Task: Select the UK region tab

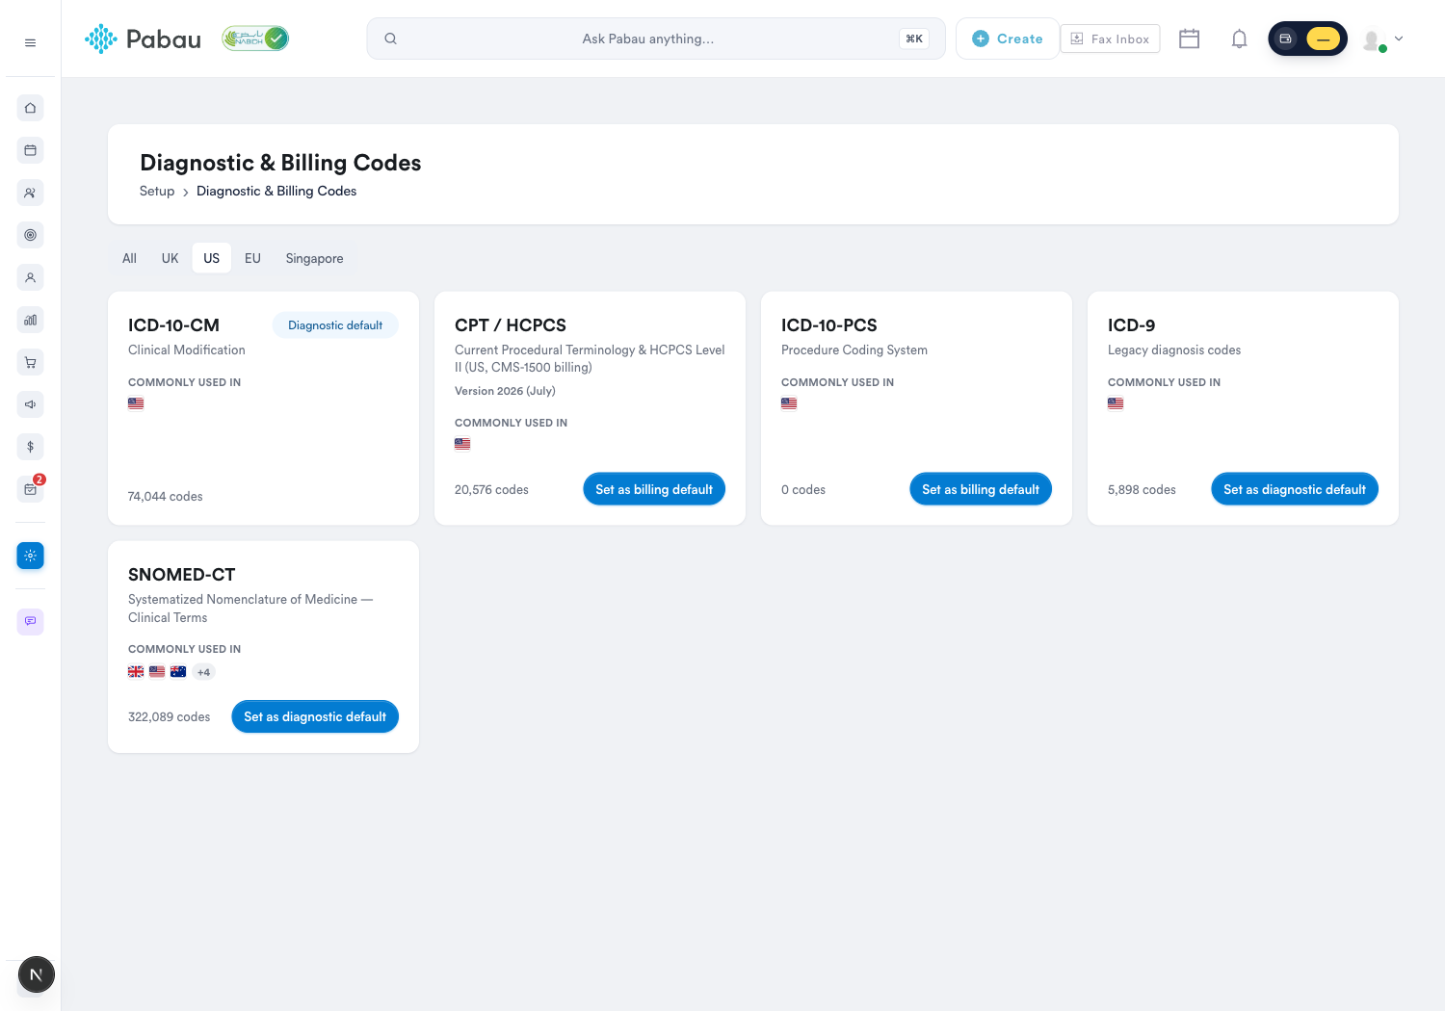Action: (170, 258)
